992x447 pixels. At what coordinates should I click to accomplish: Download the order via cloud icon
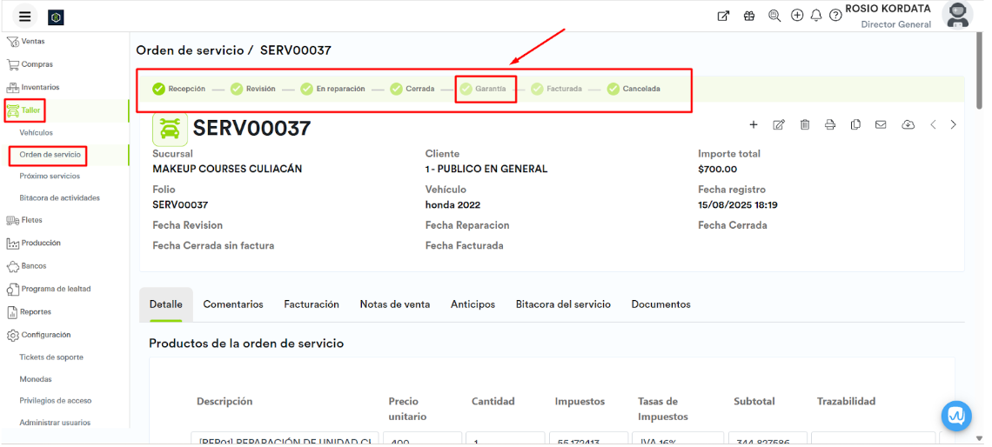[x=908, y=125]
